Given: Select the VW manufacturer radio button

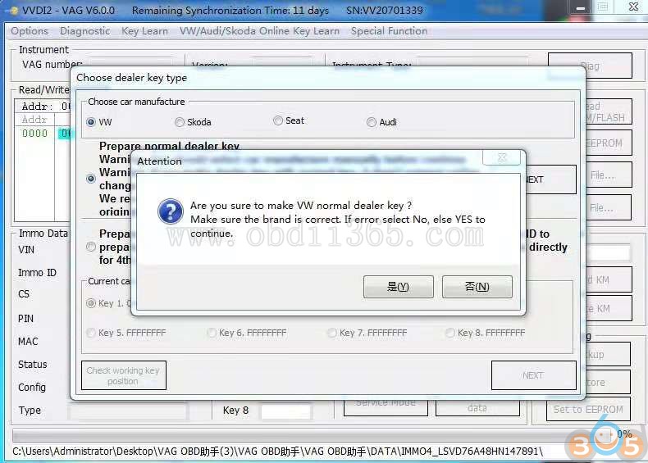Looking at the screenshot, I should (91, 122).
